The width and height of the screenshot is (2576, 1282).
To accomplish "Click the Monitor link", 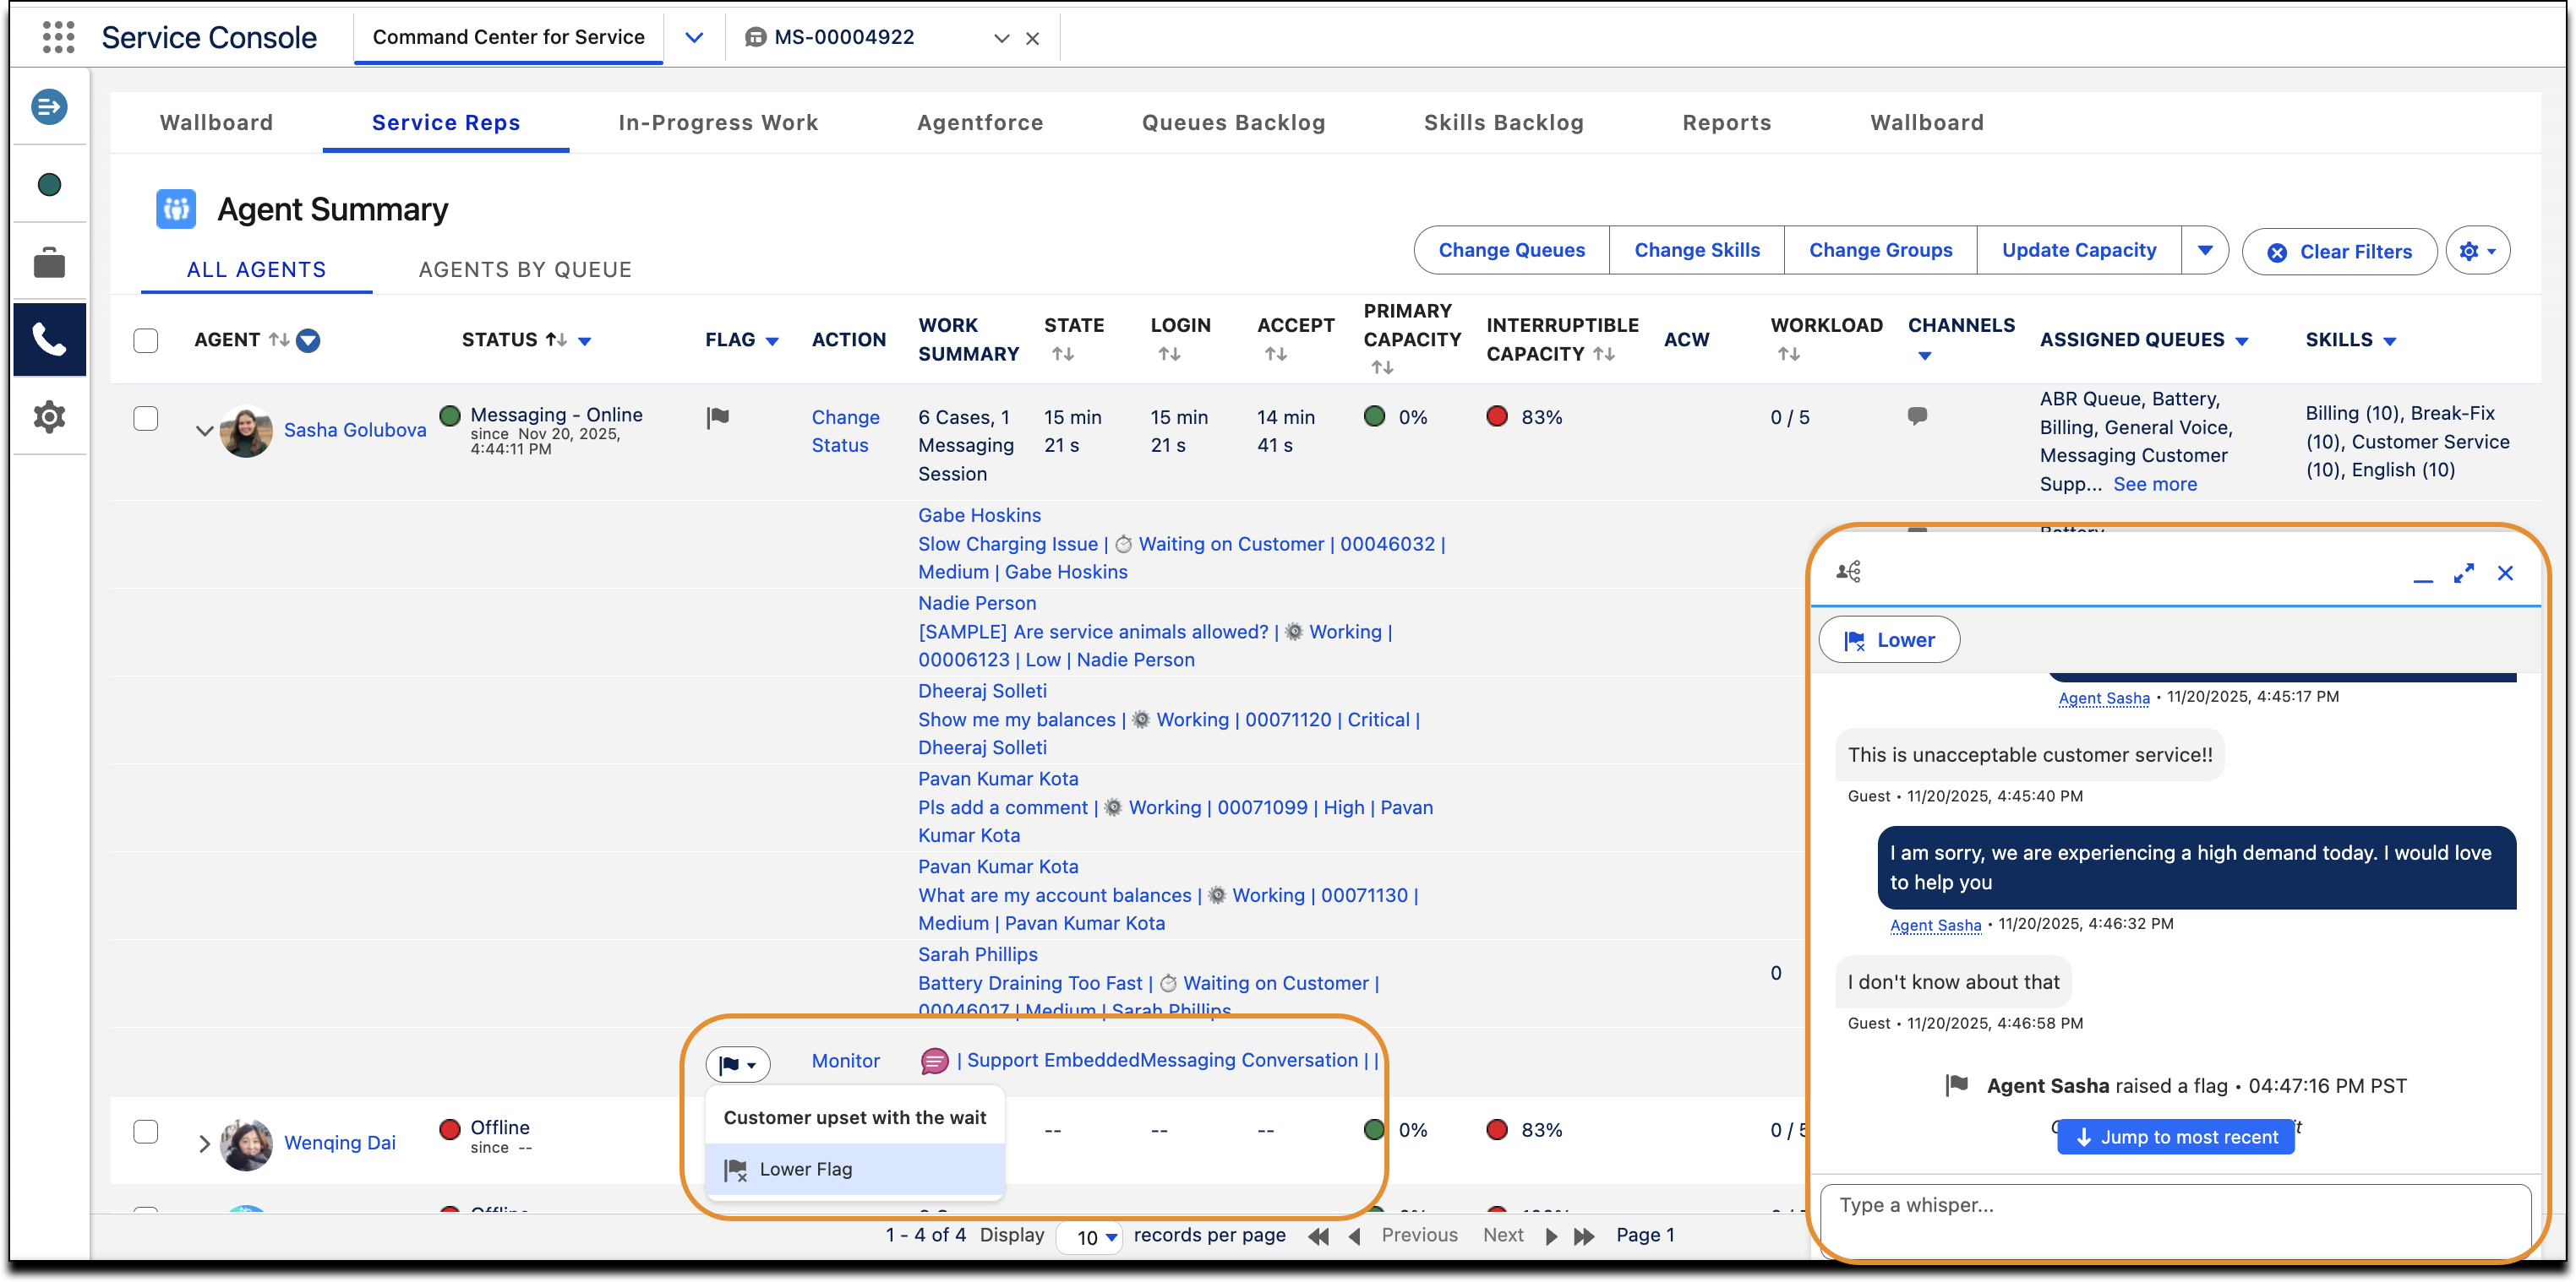I will click(x=845, y=1060).
